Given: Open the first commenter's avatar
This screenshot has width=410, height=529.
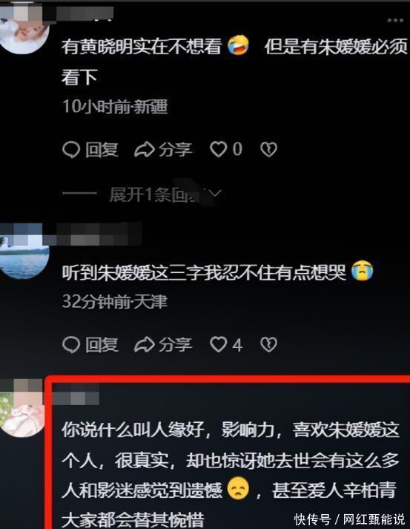Looking at the screenshot, I should [x=24, y=32].
